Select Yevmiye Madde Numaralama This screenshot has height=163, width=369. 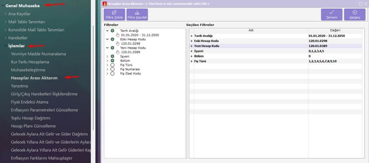38,54
